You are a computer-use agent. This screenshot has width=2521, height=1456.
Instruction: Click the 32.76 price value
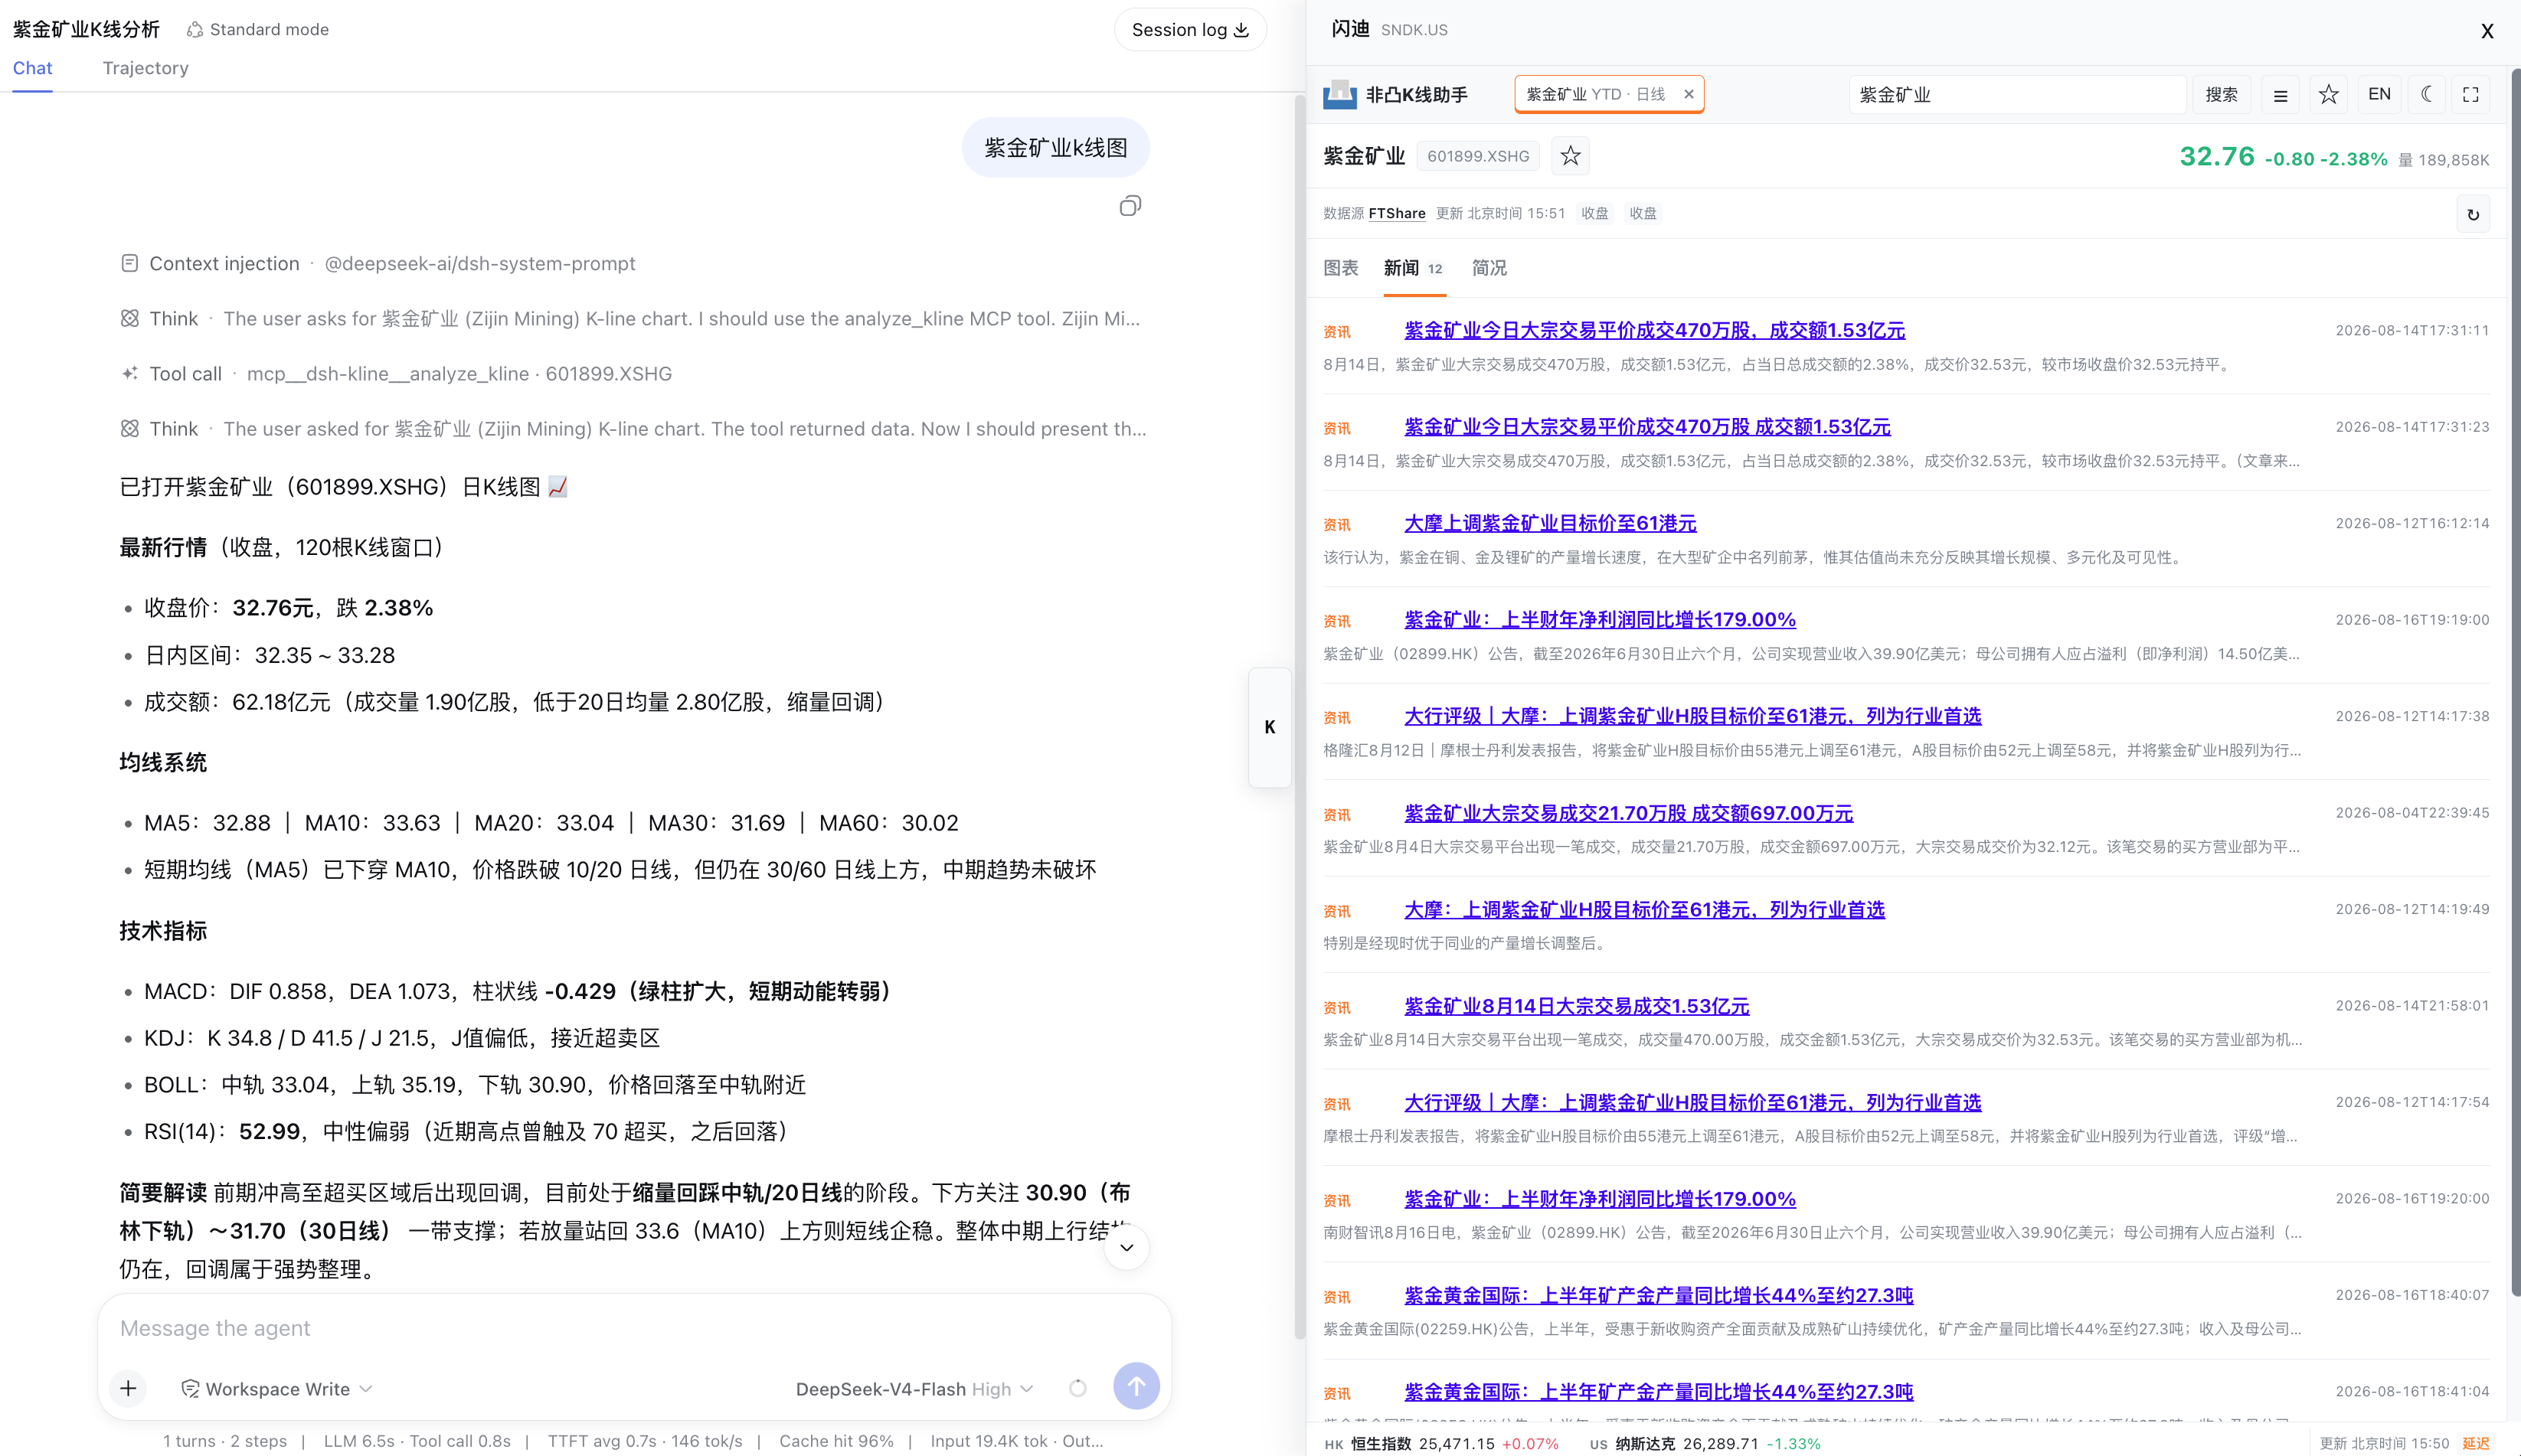point(2217,157)
